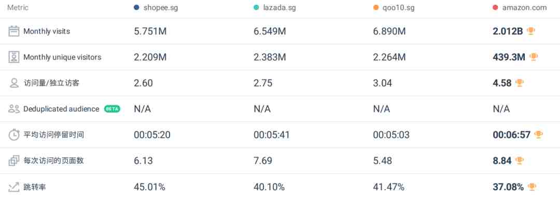Click the person icon beside 访问量/独立访客

click(14, 83)
